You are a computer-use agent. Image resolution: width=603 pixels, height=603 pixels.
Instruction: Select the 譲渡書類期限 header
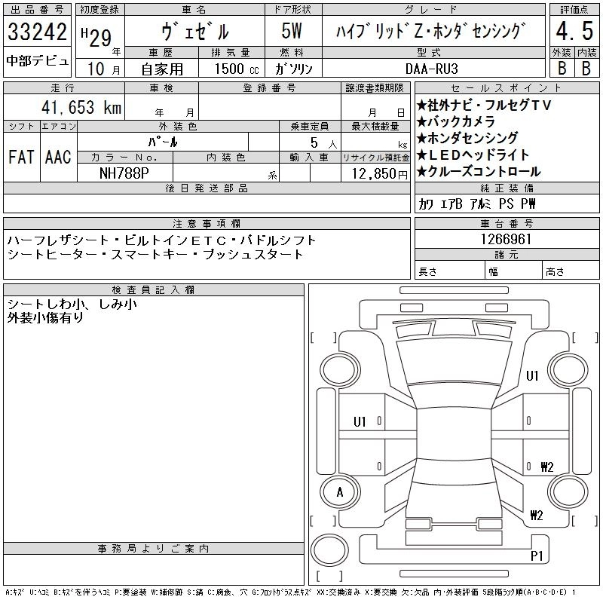click(375, 88)
